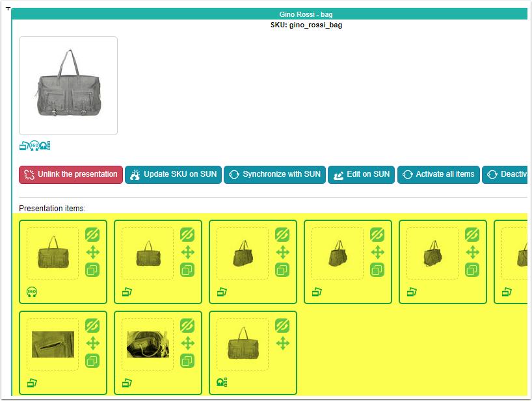
Task: Toggle visibility of the fifth top-row item
Action: click(472, 235)
